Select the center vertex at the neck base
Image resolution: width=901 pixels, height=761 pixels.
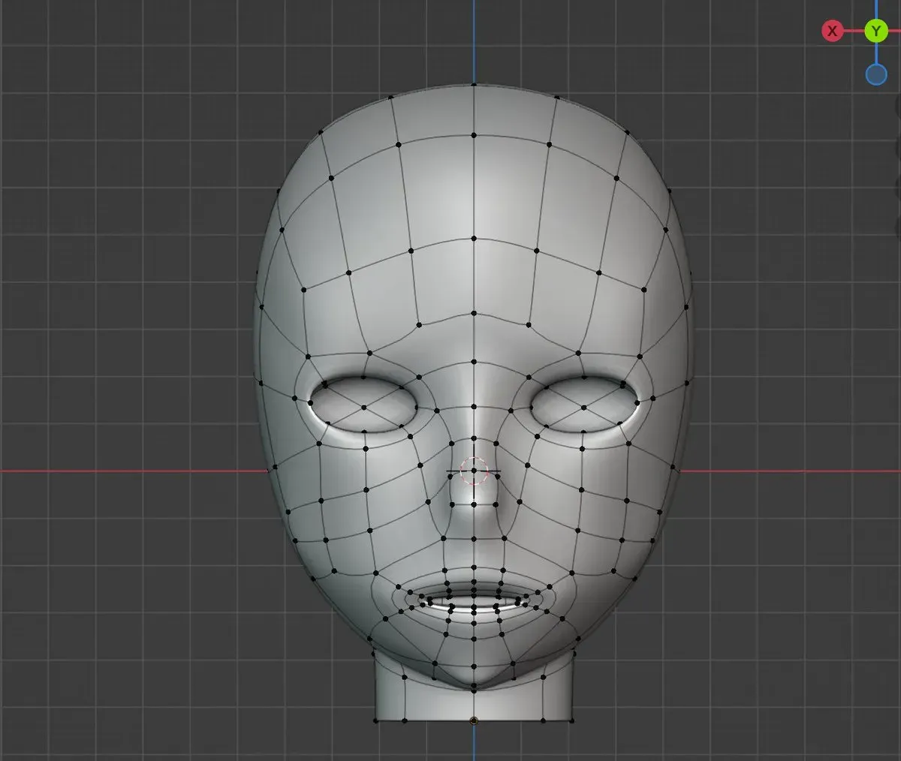(474, 720)
